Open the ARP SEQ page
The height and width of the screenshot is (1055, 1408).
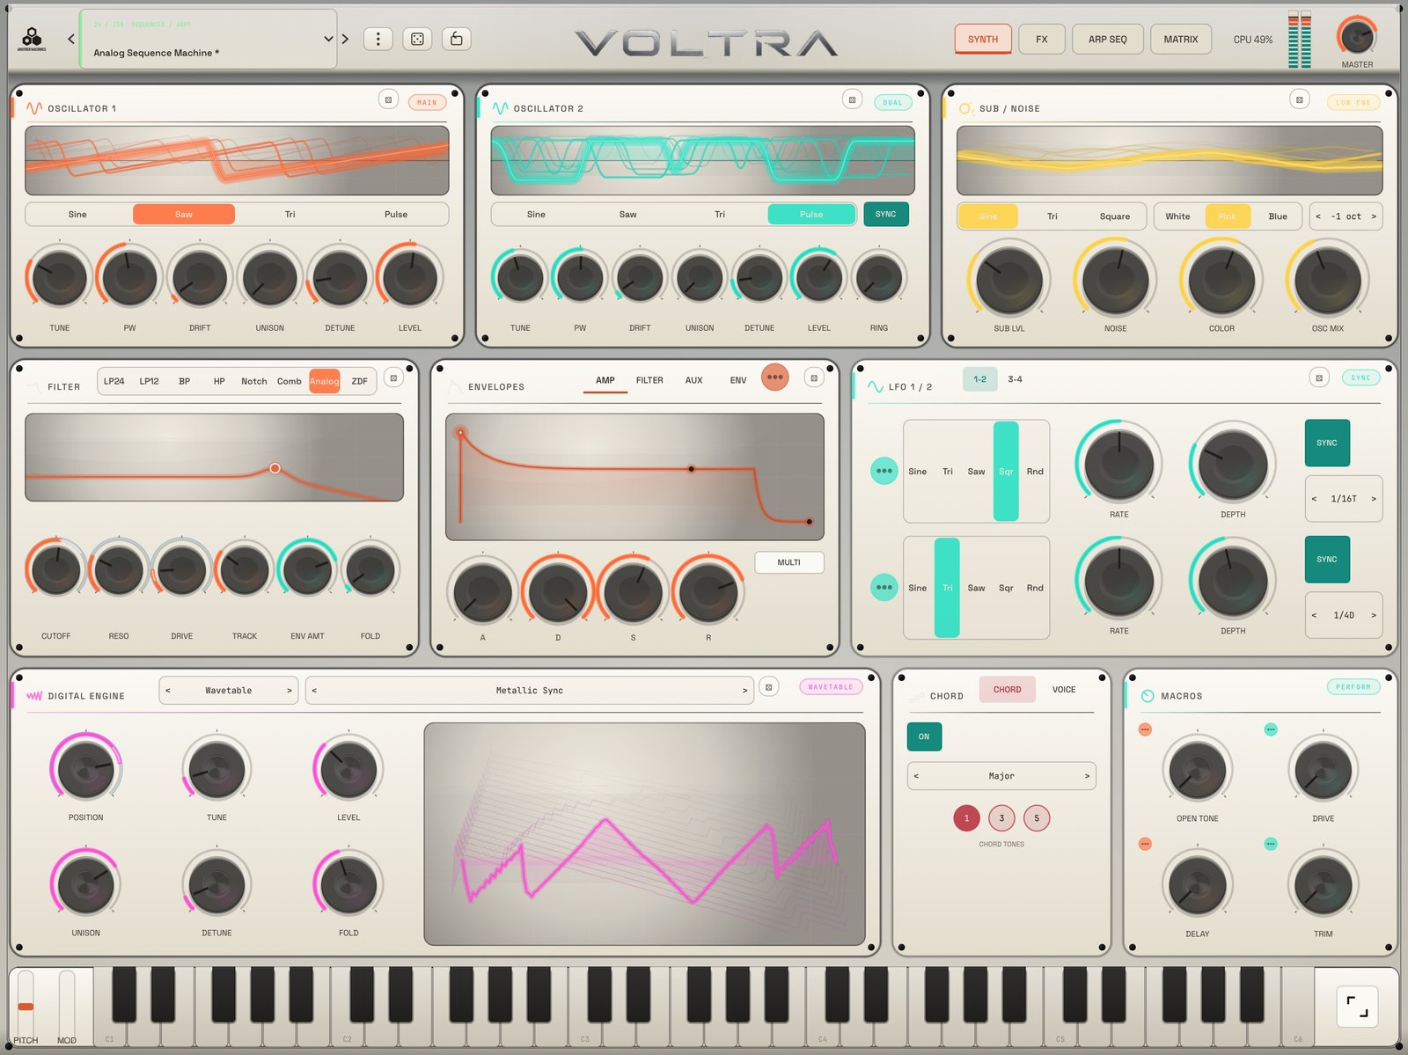click(x=1107, y=39)
